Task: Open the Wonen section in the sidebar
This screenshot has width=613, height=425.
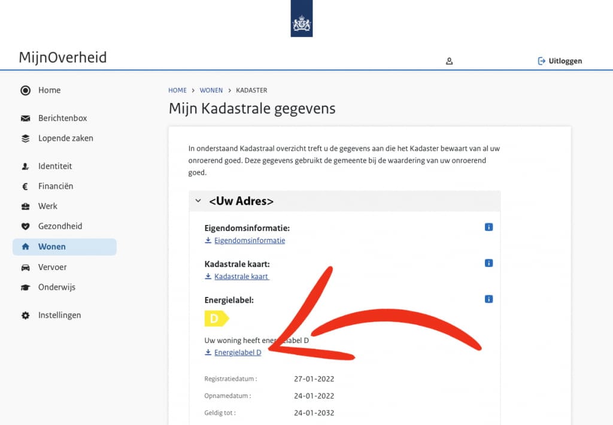Action: 52,247
